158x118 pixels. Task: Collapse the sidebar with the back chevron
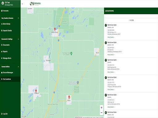(x=22, y=4)
